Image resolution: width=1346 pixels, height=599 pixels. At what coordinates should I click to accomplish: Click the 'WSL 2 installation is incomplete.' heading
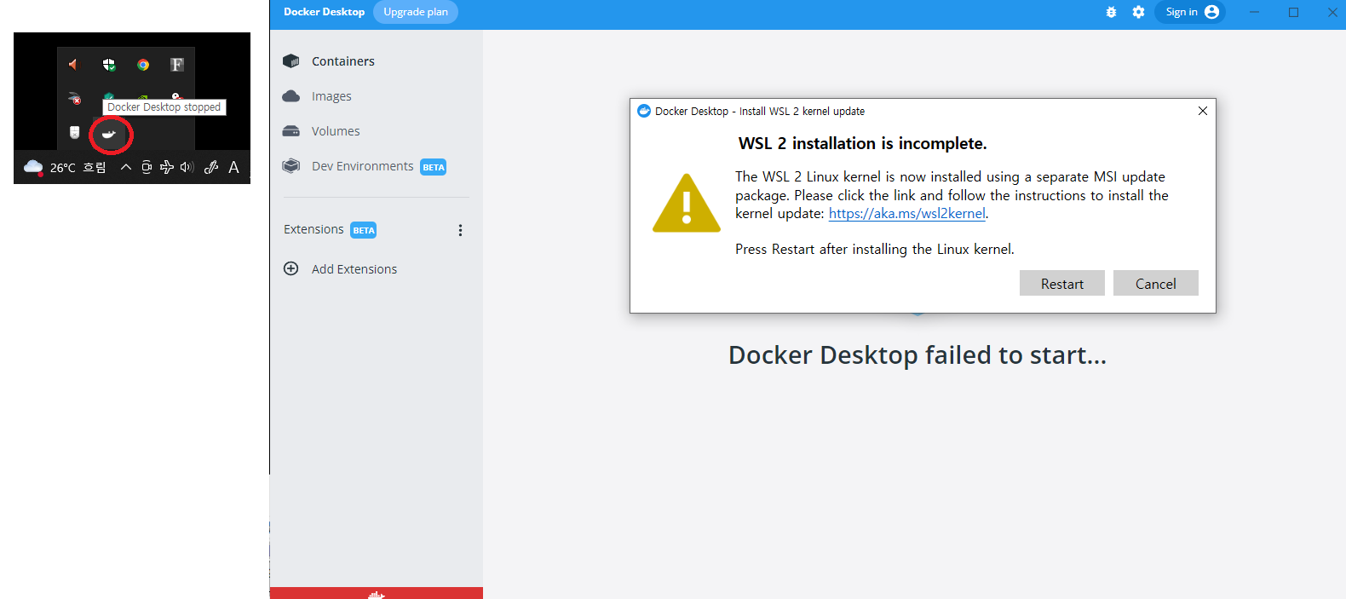tap(863, 143)
